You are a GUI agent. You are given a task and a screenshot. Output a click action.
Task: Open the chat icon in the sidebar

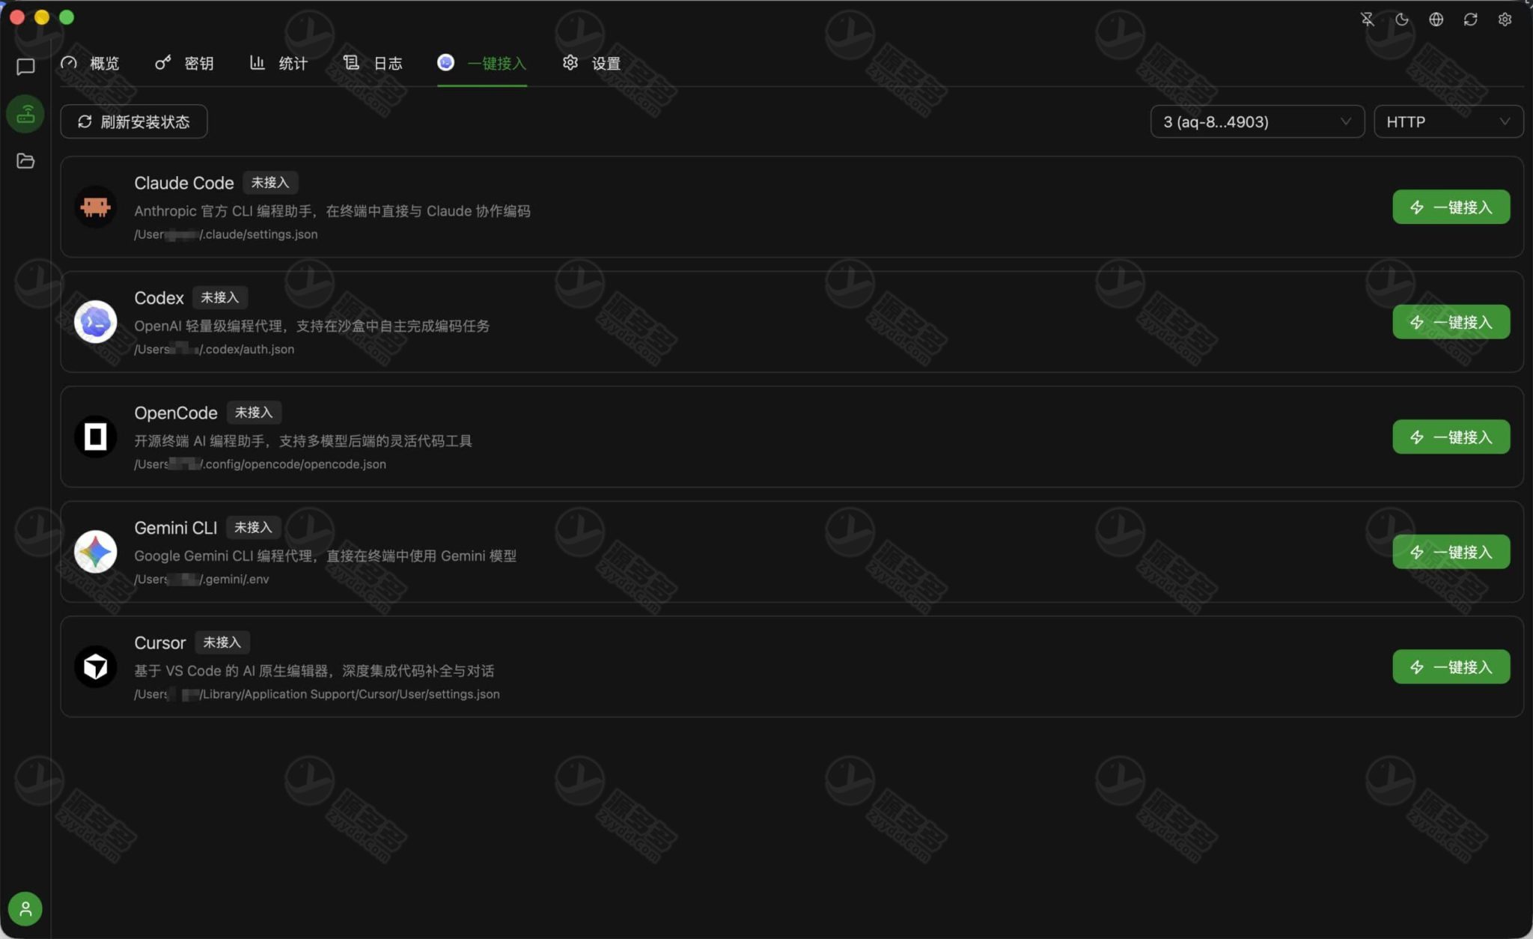coord(25,67)
